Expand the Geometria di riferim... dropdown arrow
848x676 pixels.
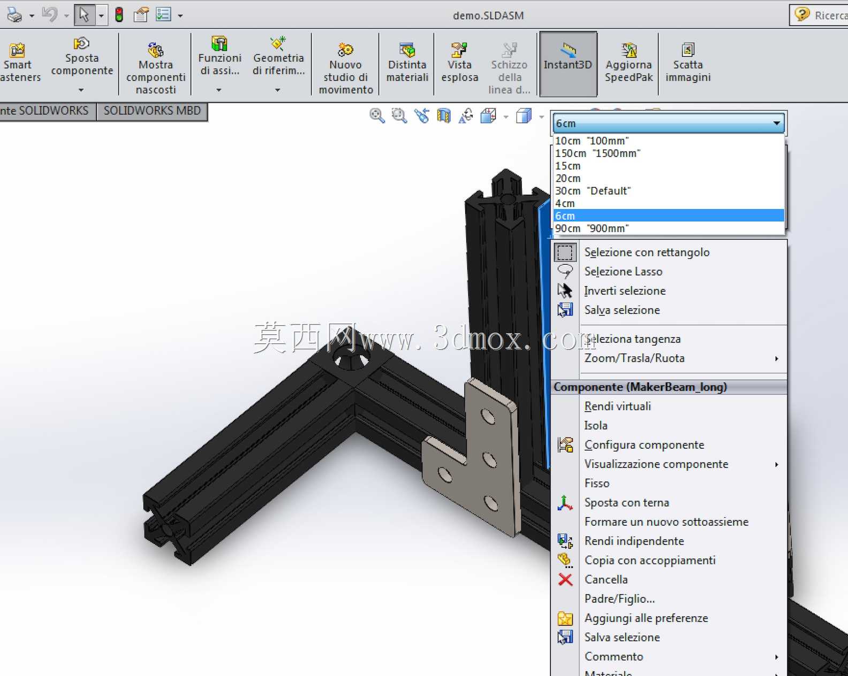[278, 90]
